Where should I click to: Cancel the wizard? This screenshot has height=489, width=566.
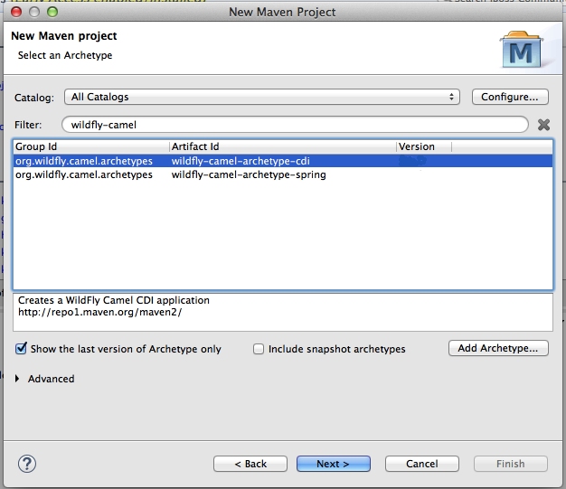[422, 464]
